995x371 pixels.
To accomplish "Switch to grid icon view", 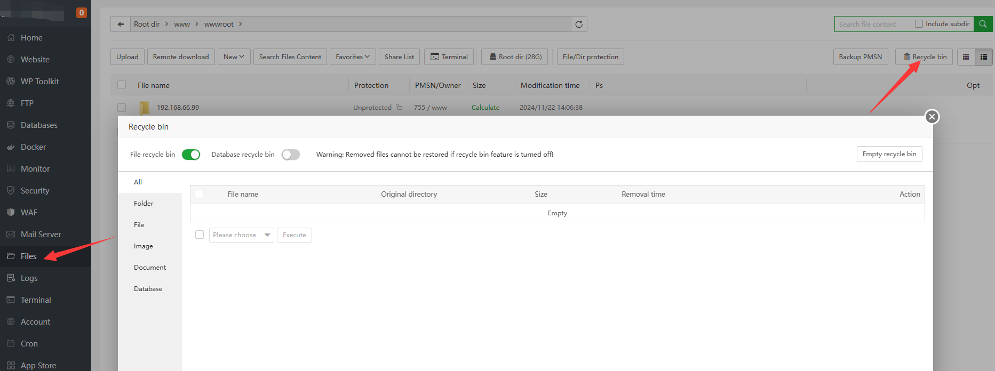I will (x=966, y=57).
